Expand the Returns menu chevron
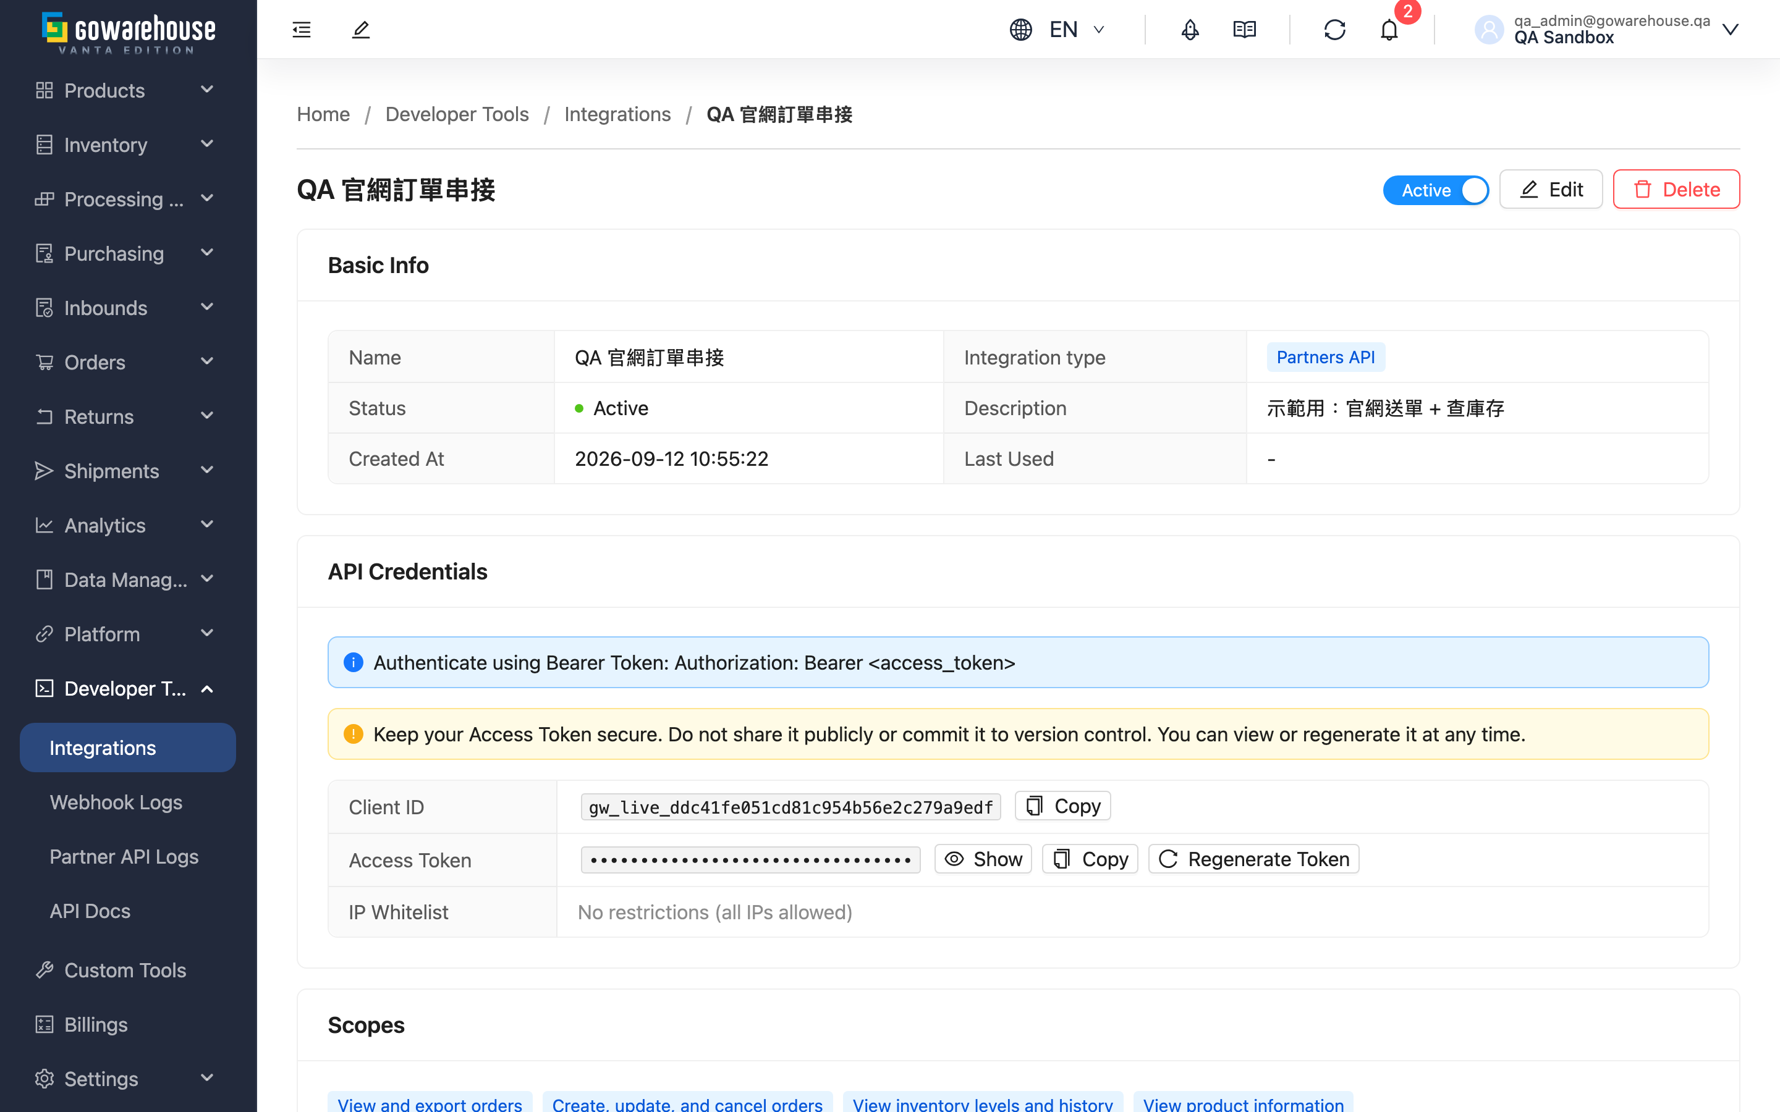1780x1112 pixels. tap(208, 416)
